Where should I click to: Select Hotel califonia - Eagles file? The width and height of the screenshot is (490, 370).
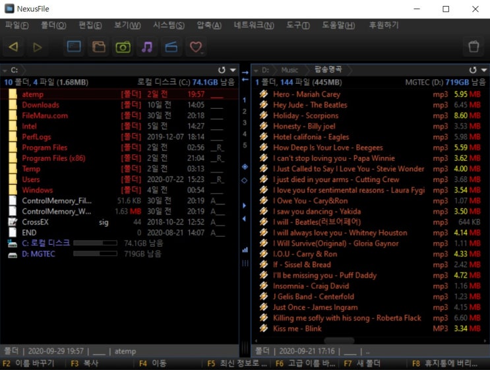pyautogui.click(x=369, y=137)
